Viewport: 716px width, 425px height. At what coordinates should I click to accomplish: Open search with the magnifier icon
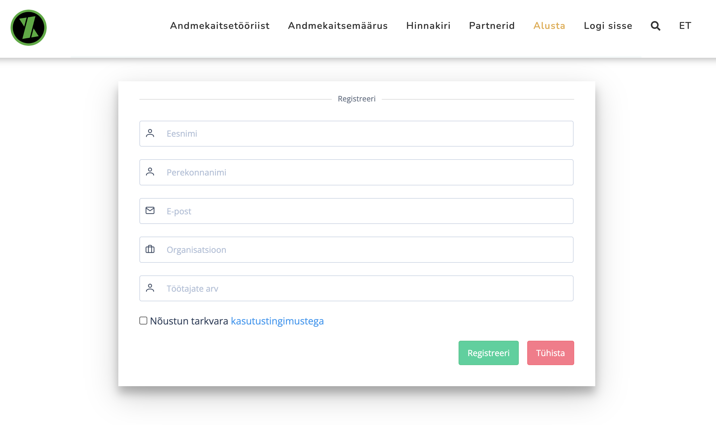(655, 26)
